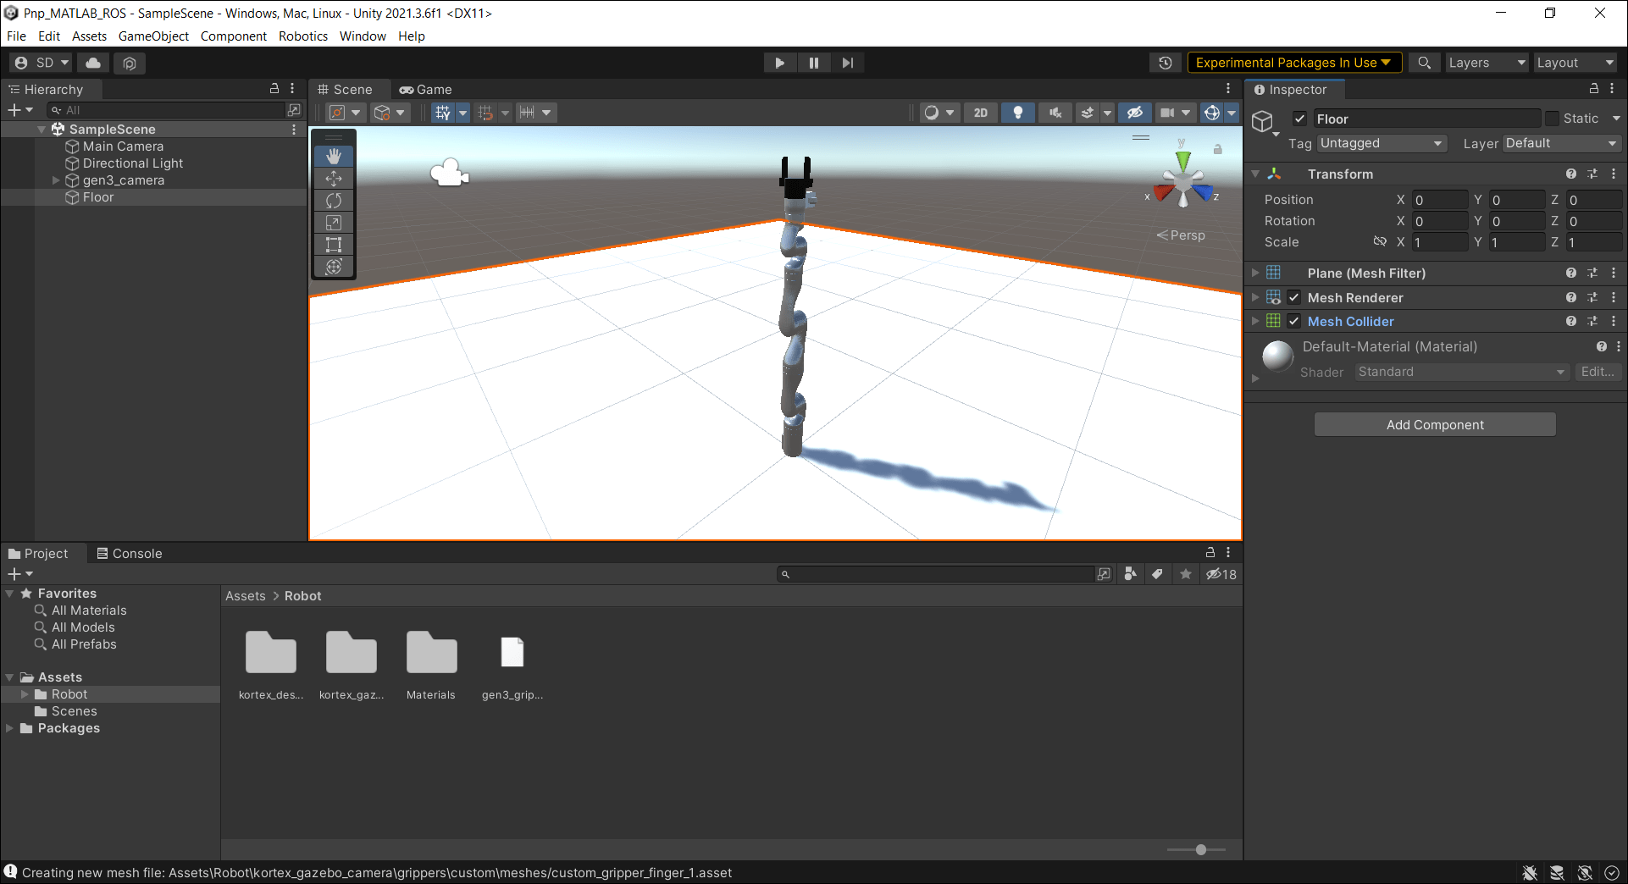This screenshot has height=884, width=1628.
Task: Toggle Scene lighting bulb button
Action: coord(1017,113)
